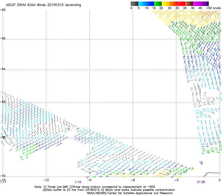
Task: Click the latitude label -62
Action: tap(3, 38)
